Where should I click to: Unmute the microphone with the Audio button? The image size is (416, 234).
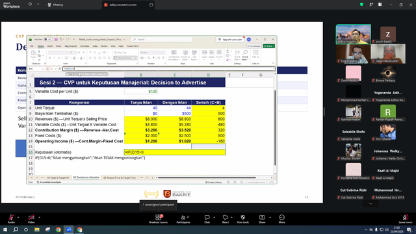tap(11, 219)
